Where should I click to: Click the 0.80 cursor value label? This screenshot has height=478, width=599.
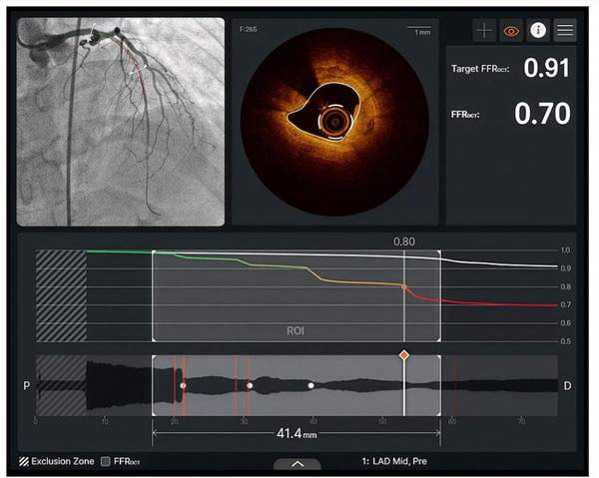[403, 241]
